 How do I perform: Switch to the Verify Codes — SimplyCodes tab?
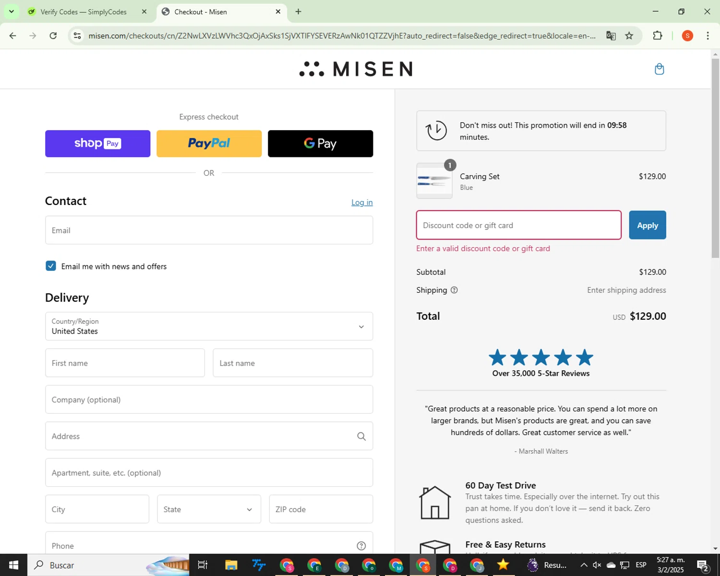(x=83, y=12)
